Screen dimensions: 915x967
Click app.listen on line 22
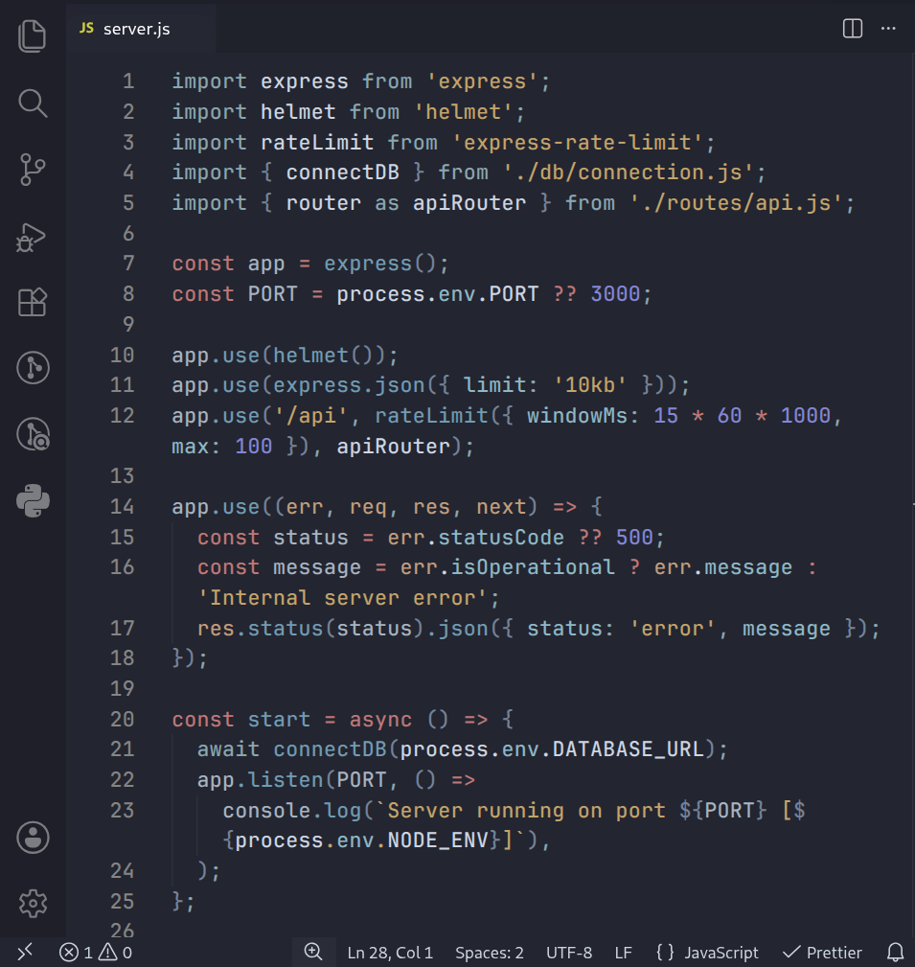[261, 780]
